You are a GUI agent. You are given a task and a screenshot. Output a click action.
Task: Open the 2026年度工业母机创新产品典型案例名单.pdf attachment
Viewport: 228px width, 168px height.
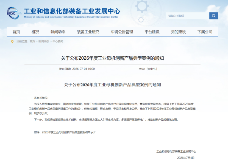[69, 132]
